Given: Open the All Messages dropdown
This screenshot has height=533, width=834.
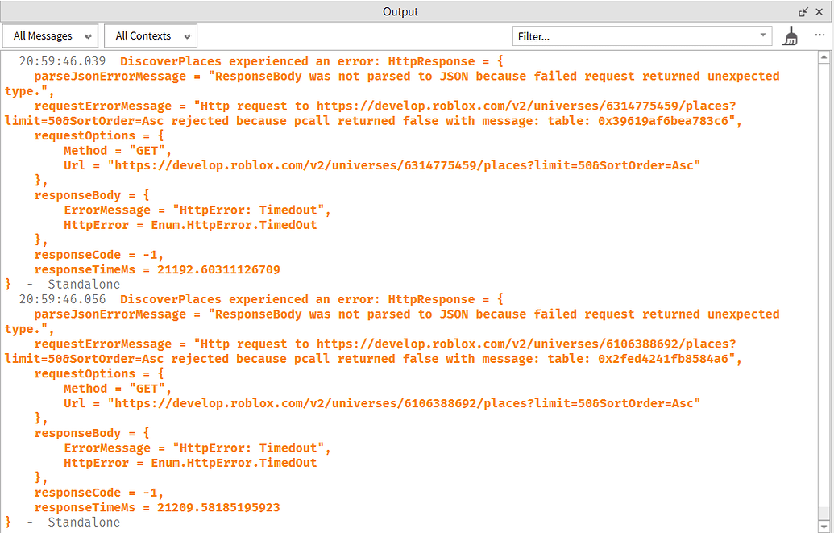Looking at the screenshot, I should point(50,35).
